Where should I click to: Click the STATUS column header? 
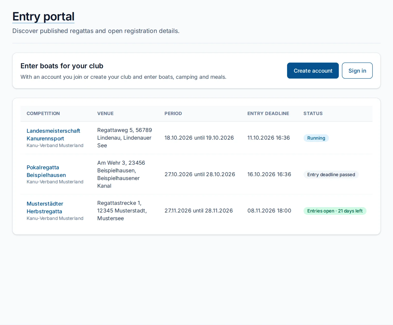(x=313, y=114)
